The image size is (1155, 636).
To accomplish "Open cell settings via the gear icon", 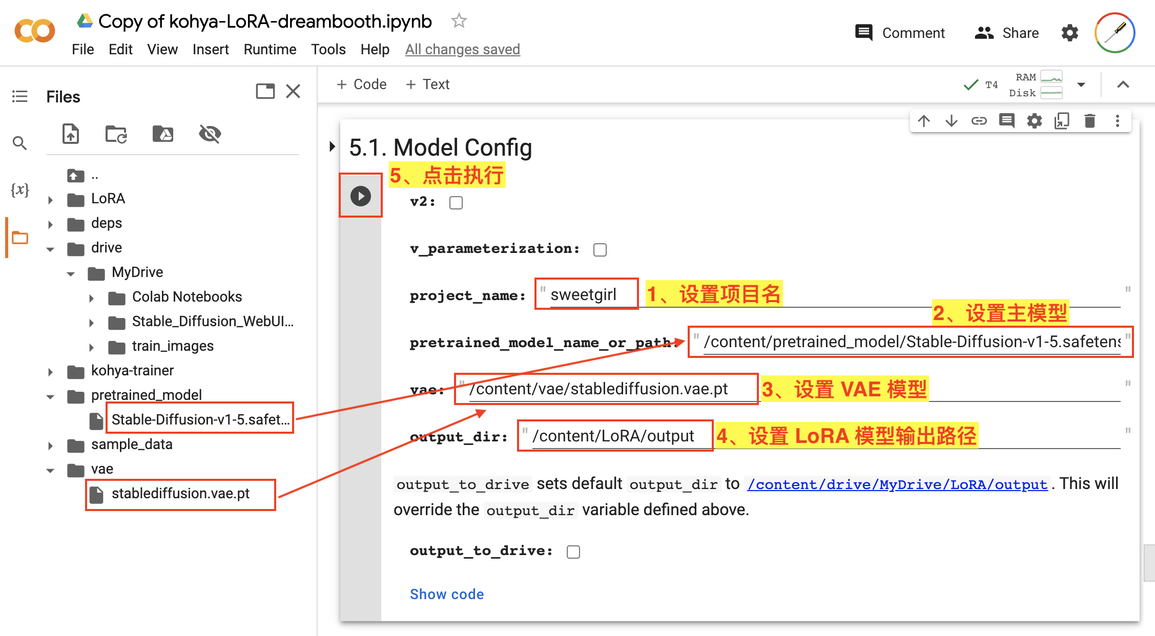I will tap(1035, 121).
